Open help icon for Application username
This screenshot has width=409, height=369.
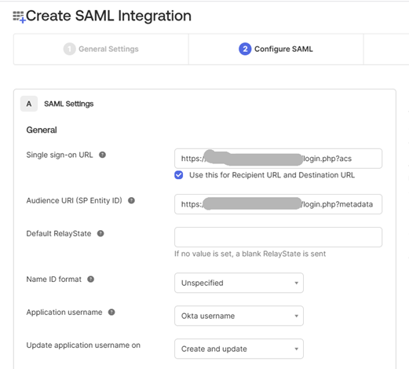[111, 312]
